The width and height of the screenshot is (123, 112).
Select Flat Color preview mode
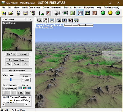tap(11, 55)
